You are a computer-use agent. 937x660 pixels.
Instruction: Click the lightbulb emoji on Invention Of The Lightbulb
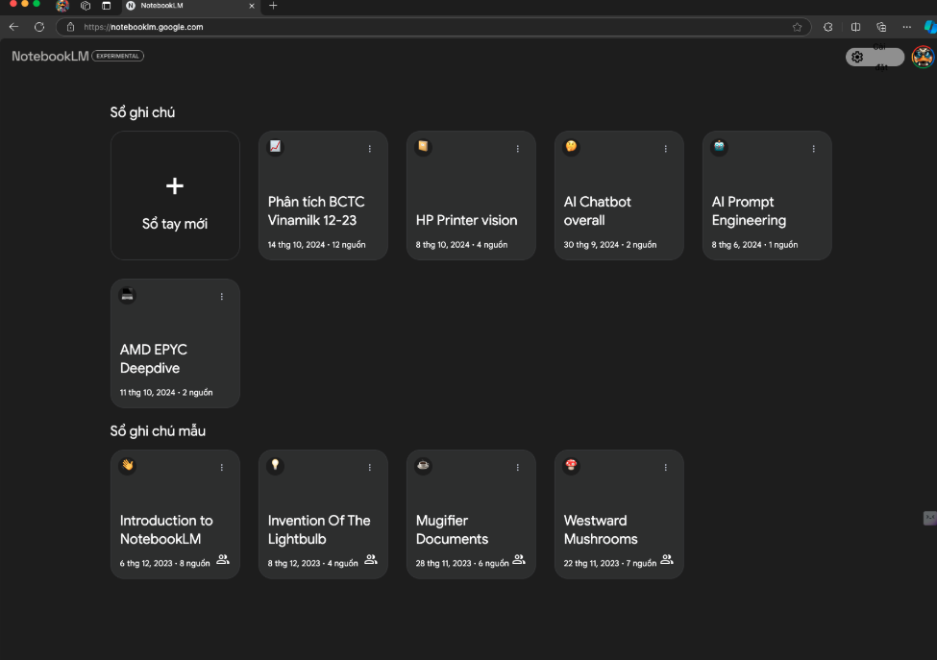tap(276, 465)
